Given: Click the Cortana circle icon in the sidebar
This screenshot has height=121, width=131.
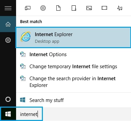Looking at the screenshot, I should coord(8,99).
